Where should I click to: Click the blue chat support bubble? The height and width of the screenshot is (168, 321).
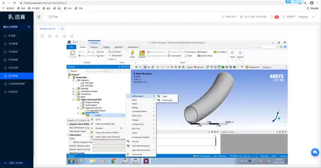[x=315, y=152]
